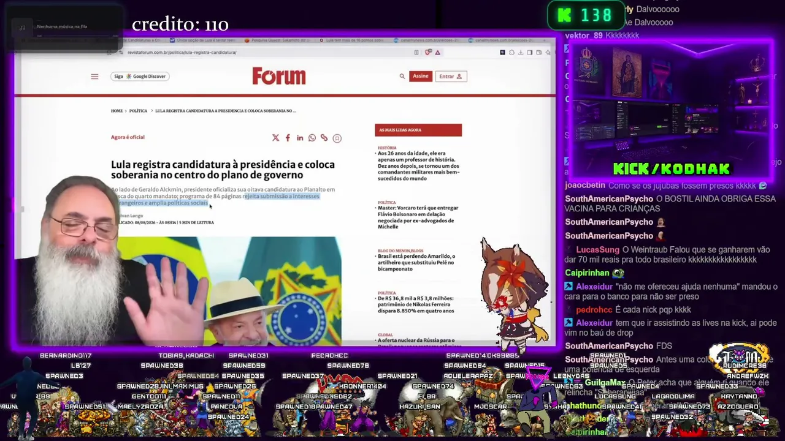Open the browser downloads icon
The width and height of the screenshot is (785, 441).
[x=521, y=53]
